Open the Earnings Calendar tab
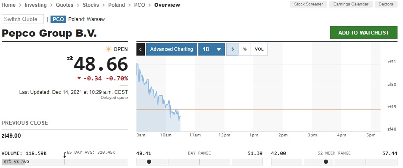 (351, 4)
